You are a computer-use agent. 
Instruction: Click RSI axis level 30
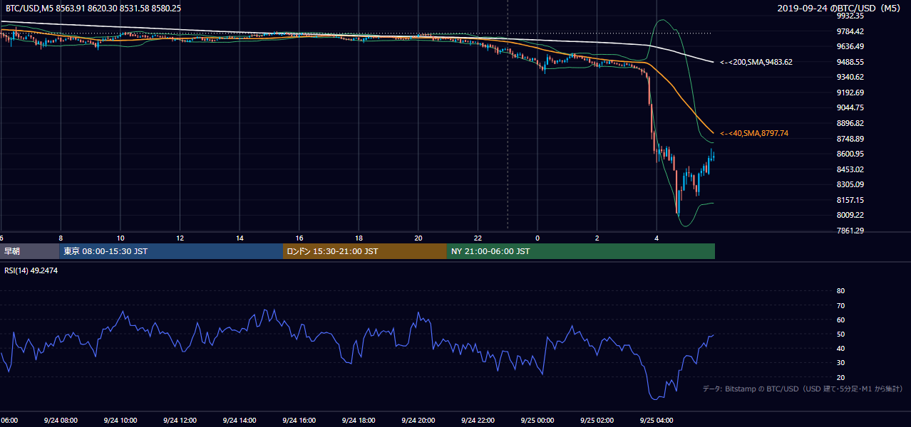(840, 363)
